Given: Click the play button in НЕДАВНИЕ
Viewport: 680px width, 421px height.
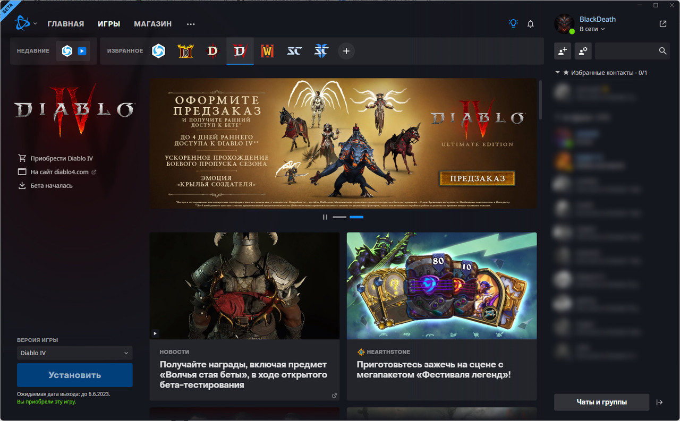Looking at the screenshot, I should (x=82, y=51).
